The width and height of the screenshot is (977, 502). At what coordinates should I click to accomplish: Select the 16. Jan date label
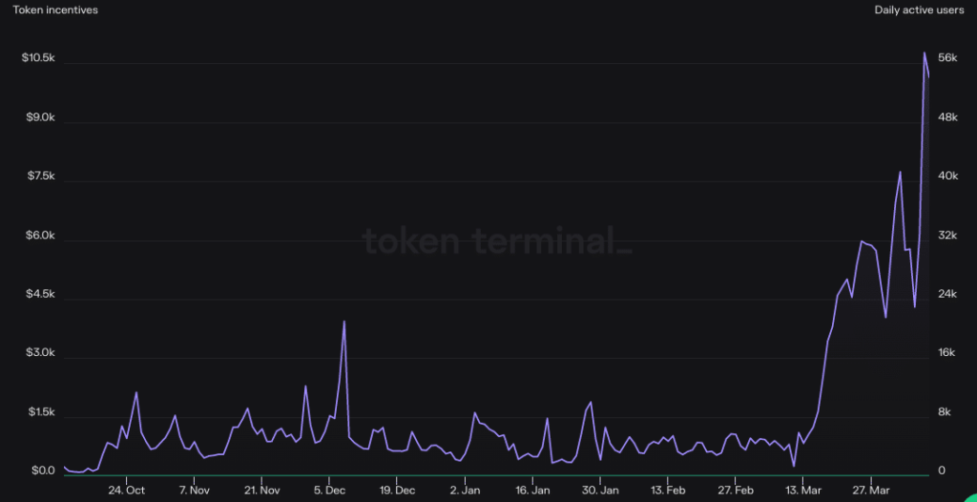[532, 491]
